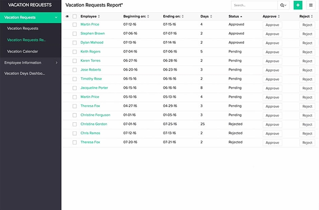Viewport: 319px width, 210px height.
Task: Sort by Employee column arrows
Action: coord(99,16)
